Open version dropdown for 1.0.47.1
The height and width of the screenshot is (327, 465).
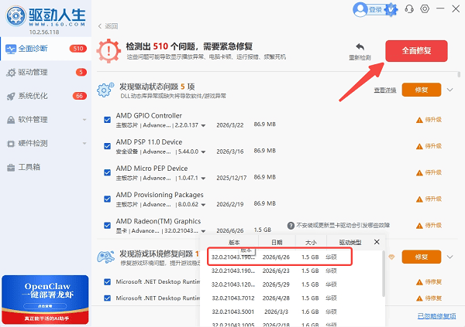[203, 178]
